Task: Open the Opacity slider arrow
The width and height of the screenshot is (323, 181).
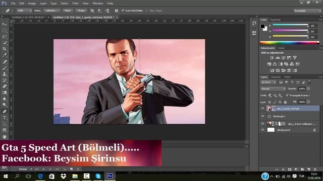Action: [308, 89]
